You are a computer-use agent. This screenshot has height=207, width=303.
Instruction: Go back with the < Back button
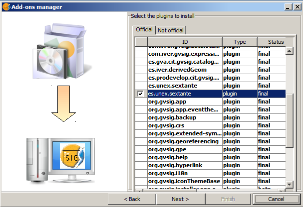tap(132, 199)
